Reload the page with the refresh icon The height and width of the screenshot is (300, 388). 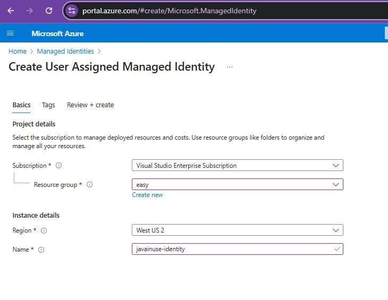[49, 11]
